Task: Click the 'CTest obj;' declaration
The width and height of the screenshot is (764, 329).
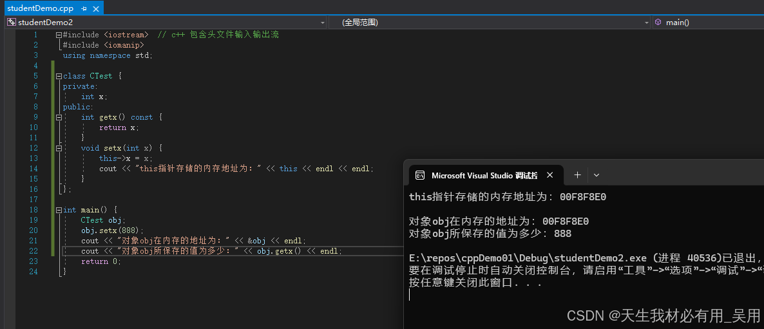Action: [103, 220]
